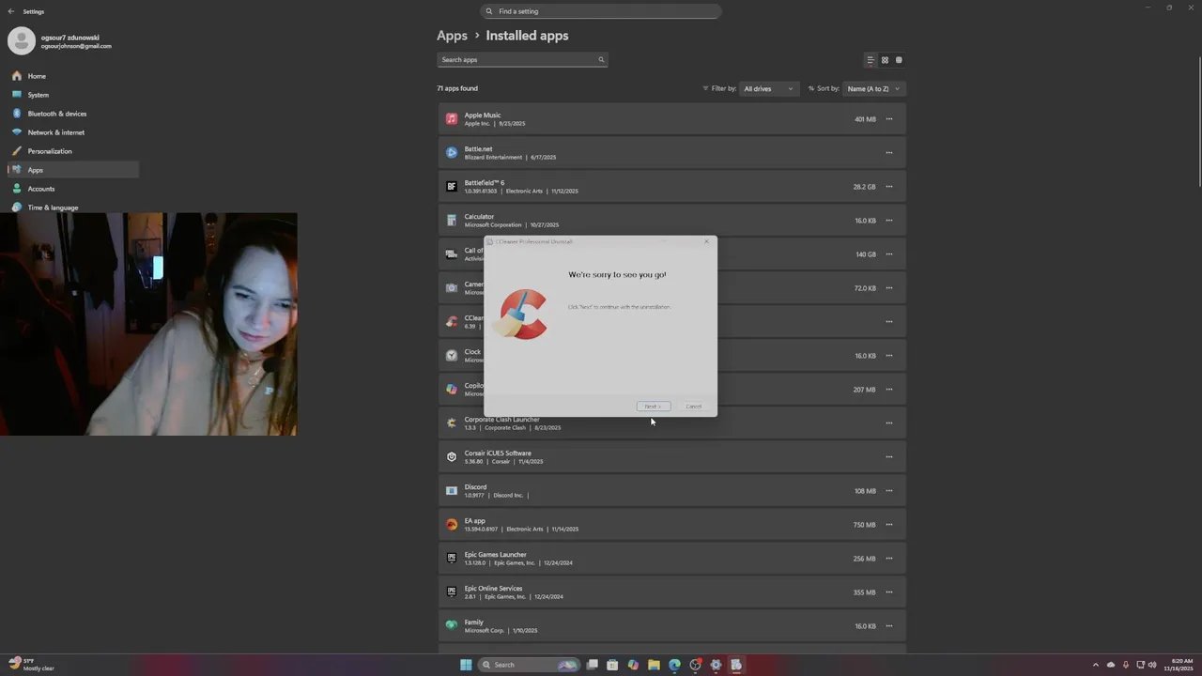Go back with Settings back arrow
Image resolution: width=1202 pixels, height=676 pixels.
(x=11, y=11)
